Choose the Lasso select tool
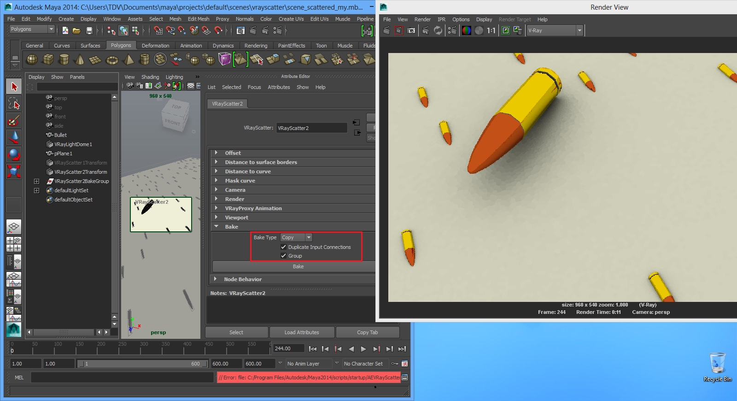 tap(14, 103)
